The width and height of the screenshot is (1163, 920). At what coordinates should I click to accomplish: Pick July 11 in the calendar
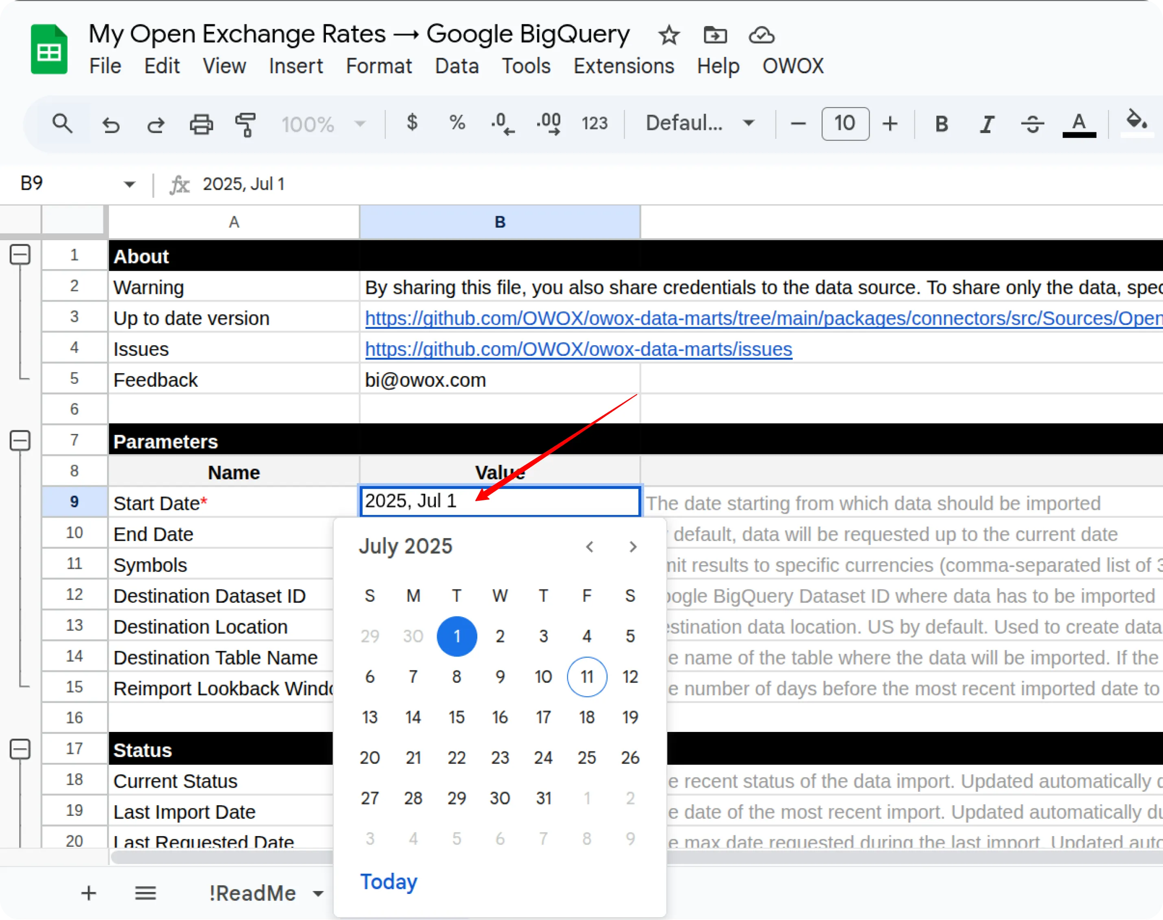coord(587,677)
